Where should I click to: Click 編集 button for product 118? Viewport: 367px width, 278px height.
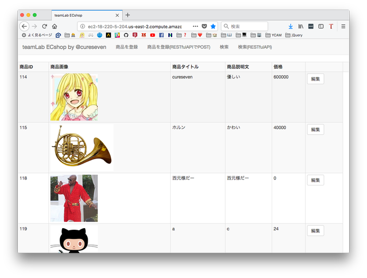(316, 180)
